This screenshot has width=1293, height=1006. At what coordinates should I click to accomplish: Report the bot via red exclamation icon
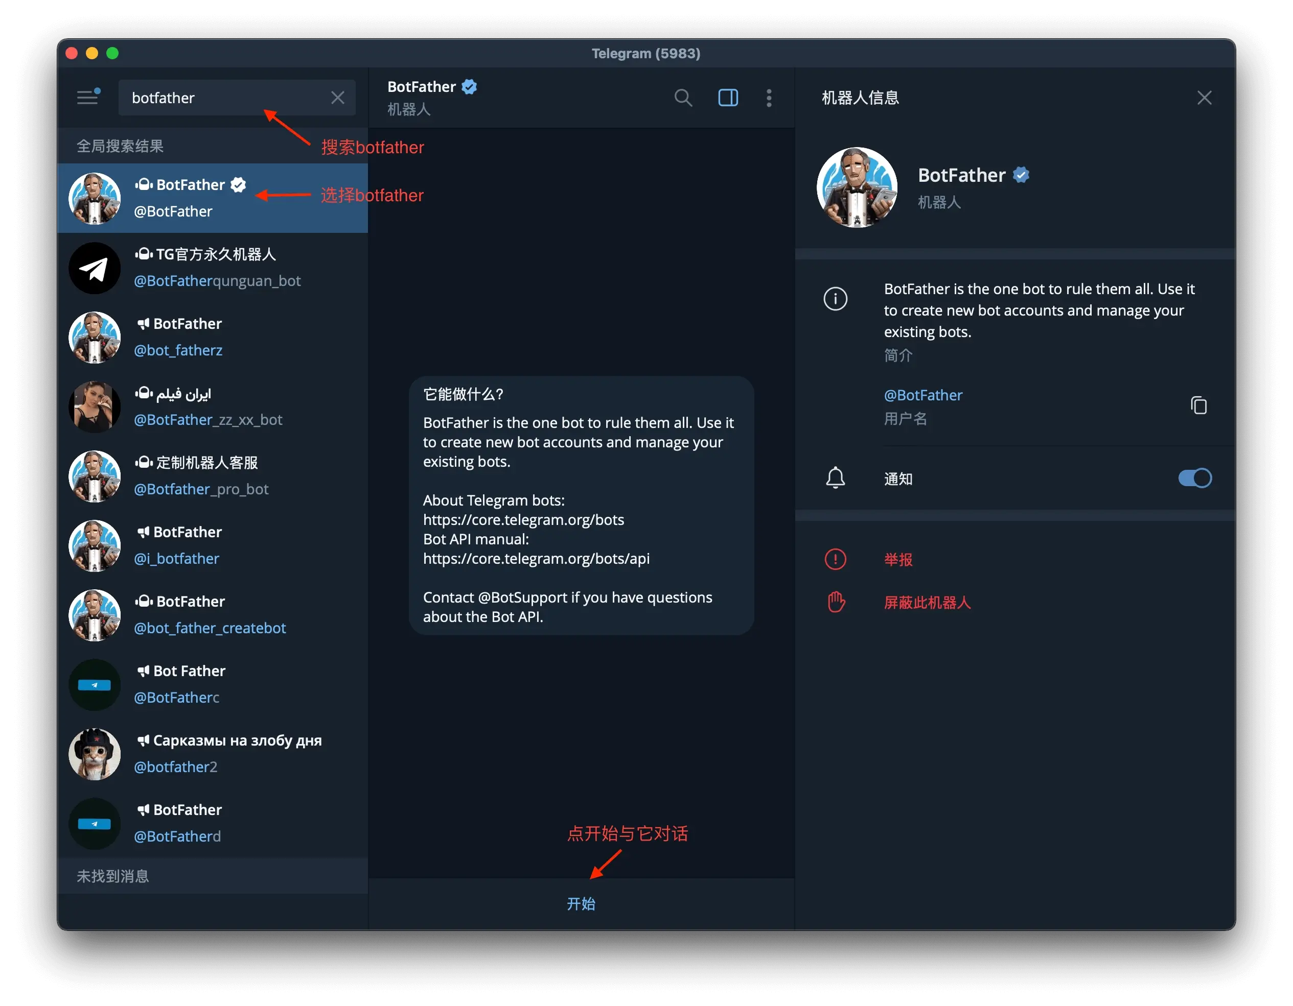tap(835, 559)
